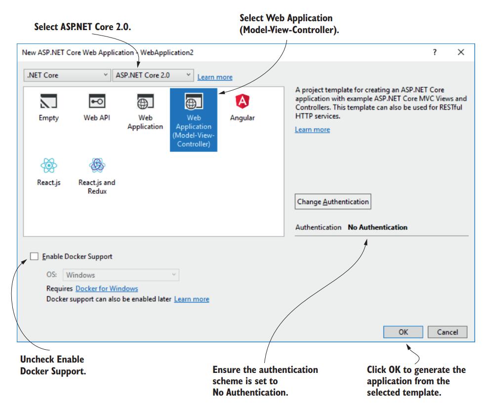Click the Authentication label text
Screen dimensions: 485x403
(x=318, y=227)
